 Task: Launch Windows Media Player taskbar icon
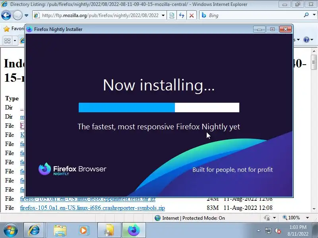(84, 230)
